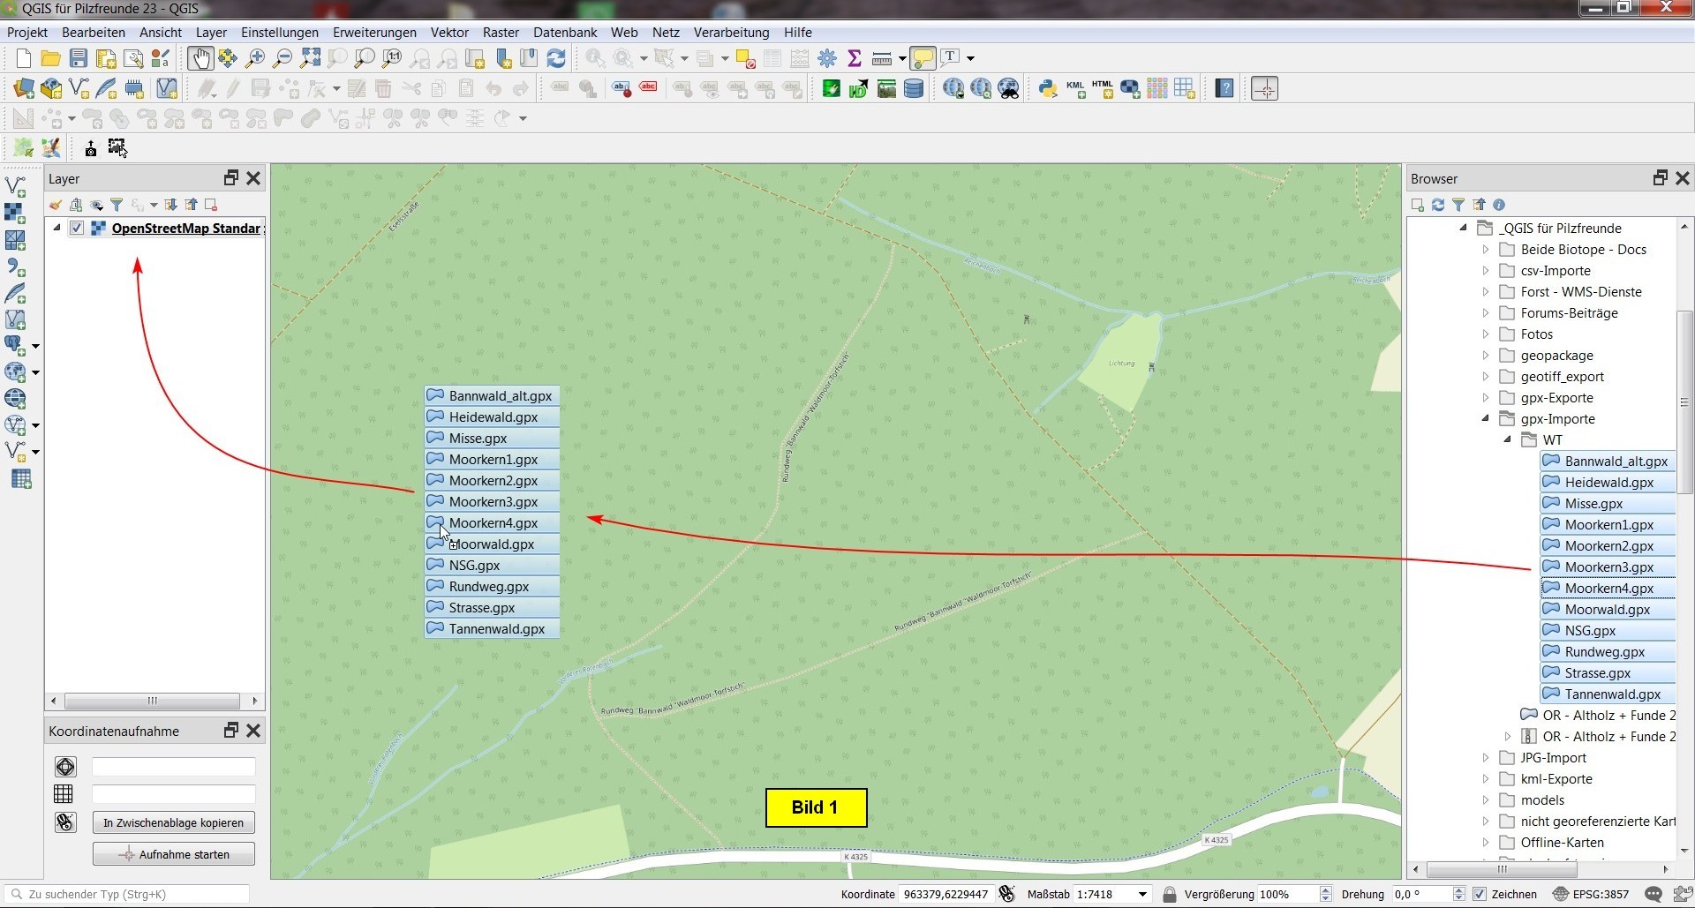This screenshot has width=1695, height=908.
Task: Expand the Fotos folder in Browser
Action: coord(1486,334)
